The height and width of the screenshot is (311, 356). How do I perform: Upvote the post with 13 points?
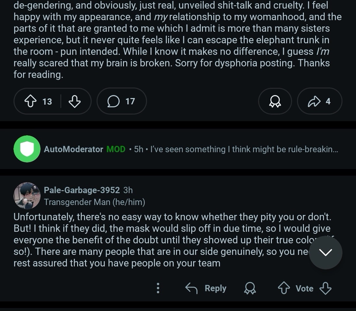[x=30, y=101]
